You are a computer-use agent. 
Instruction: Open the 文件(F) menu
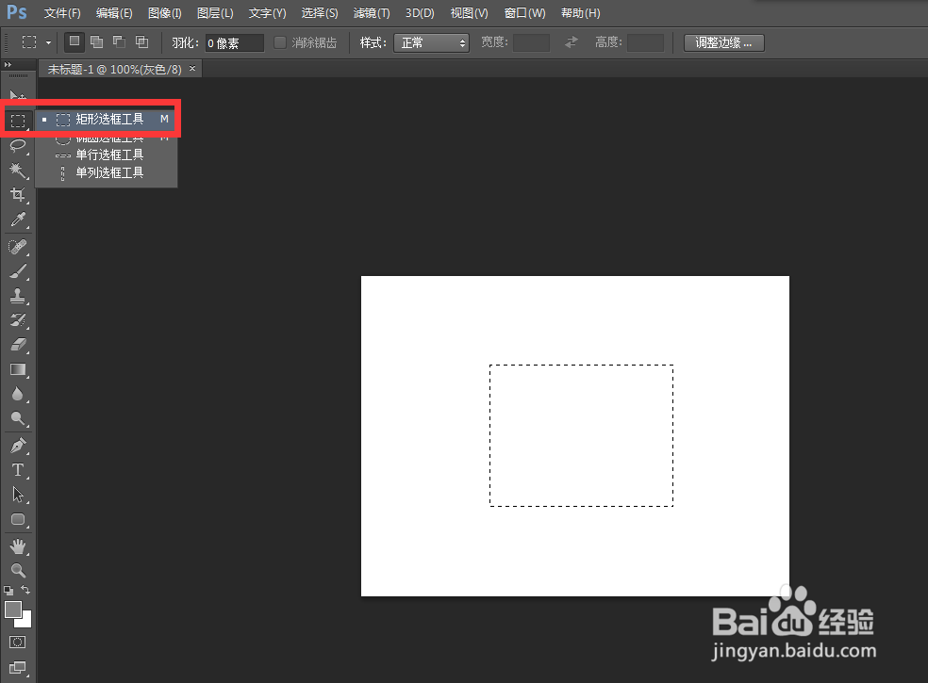pyautogui.click(x=62, y=13)
